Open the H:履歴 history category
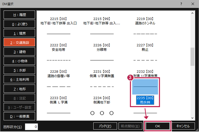Viewport: 199px width, 132px height. (19, 15)
